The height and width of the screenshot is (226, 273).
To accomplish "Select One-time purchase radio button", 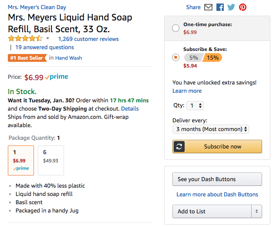I will click(x=175, y=28).
